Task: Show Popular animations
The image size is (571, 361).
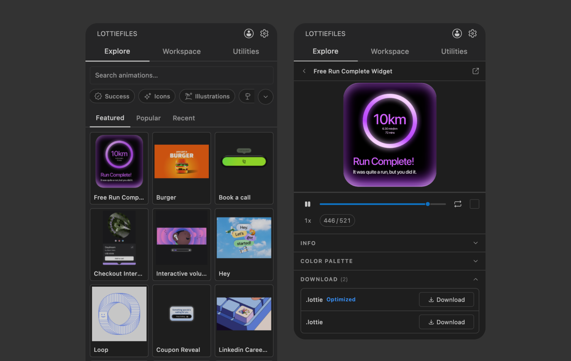Action: pos(148,118)
